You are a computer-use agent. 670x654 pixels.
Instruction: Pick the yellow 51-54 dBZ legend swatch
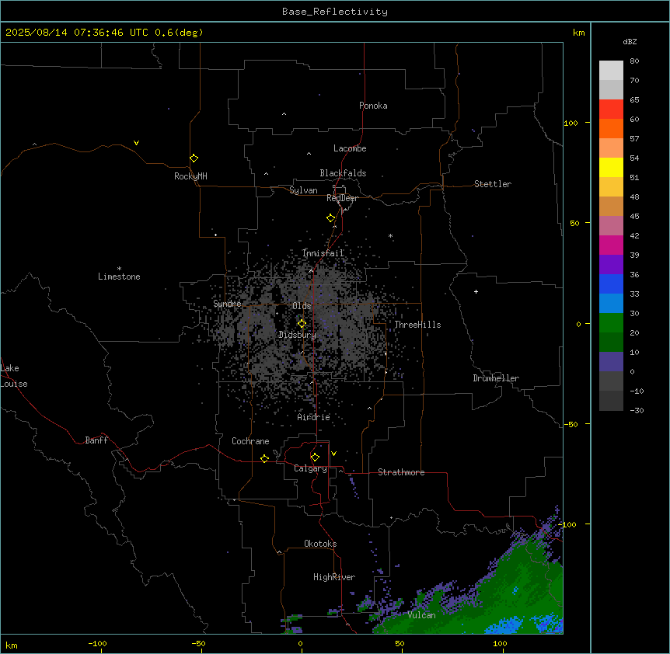click(x=611, y=167)
